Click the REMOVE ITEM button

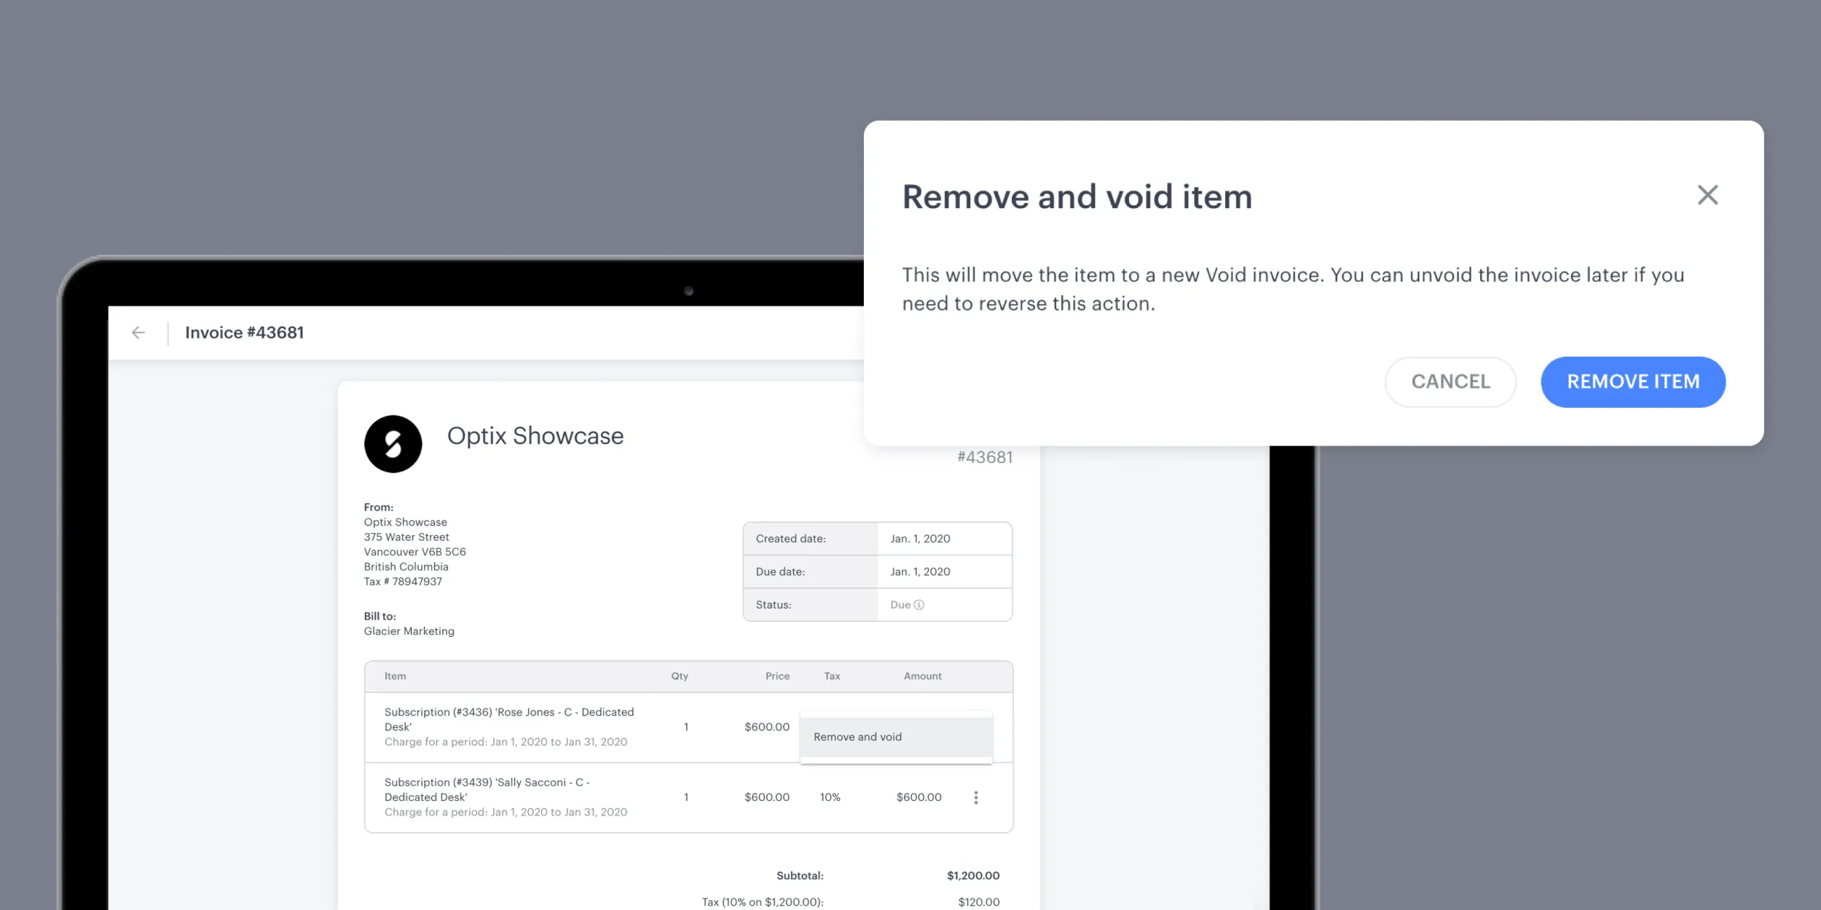pyautogui.click(x=1633, y=381)
